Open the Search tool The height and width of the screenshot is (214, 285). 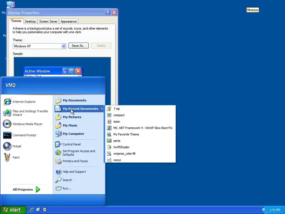coord(79,180)
